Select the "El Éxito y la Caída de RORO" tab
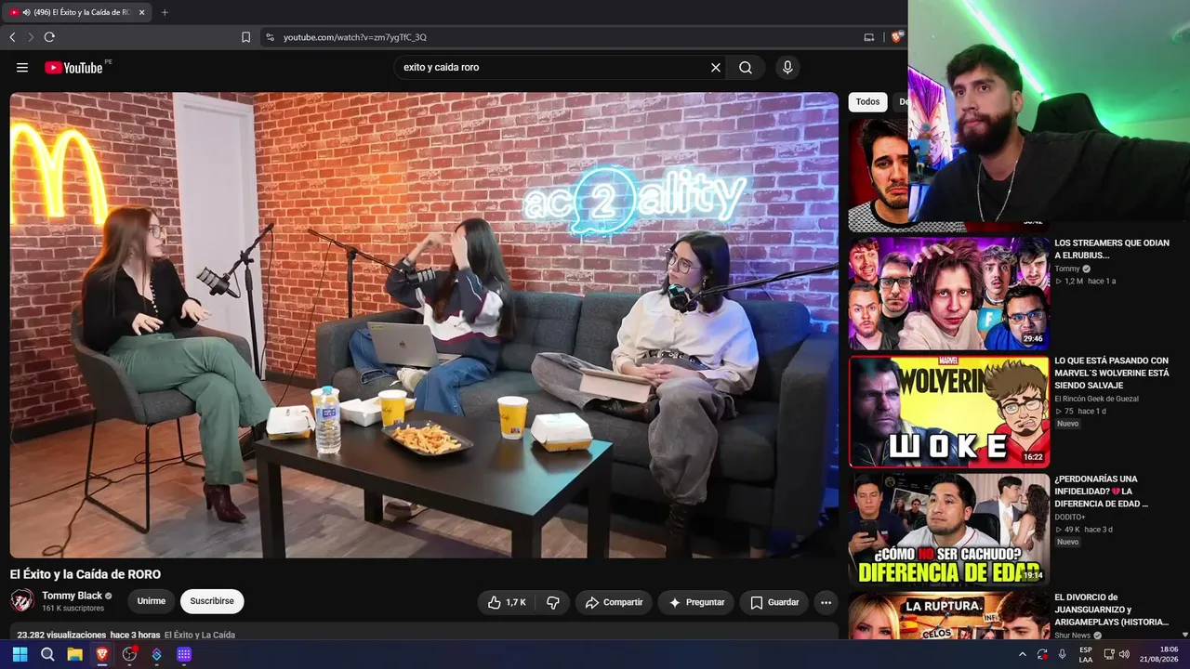Viewport: 1190px width, 669px height. coord(76,12)
